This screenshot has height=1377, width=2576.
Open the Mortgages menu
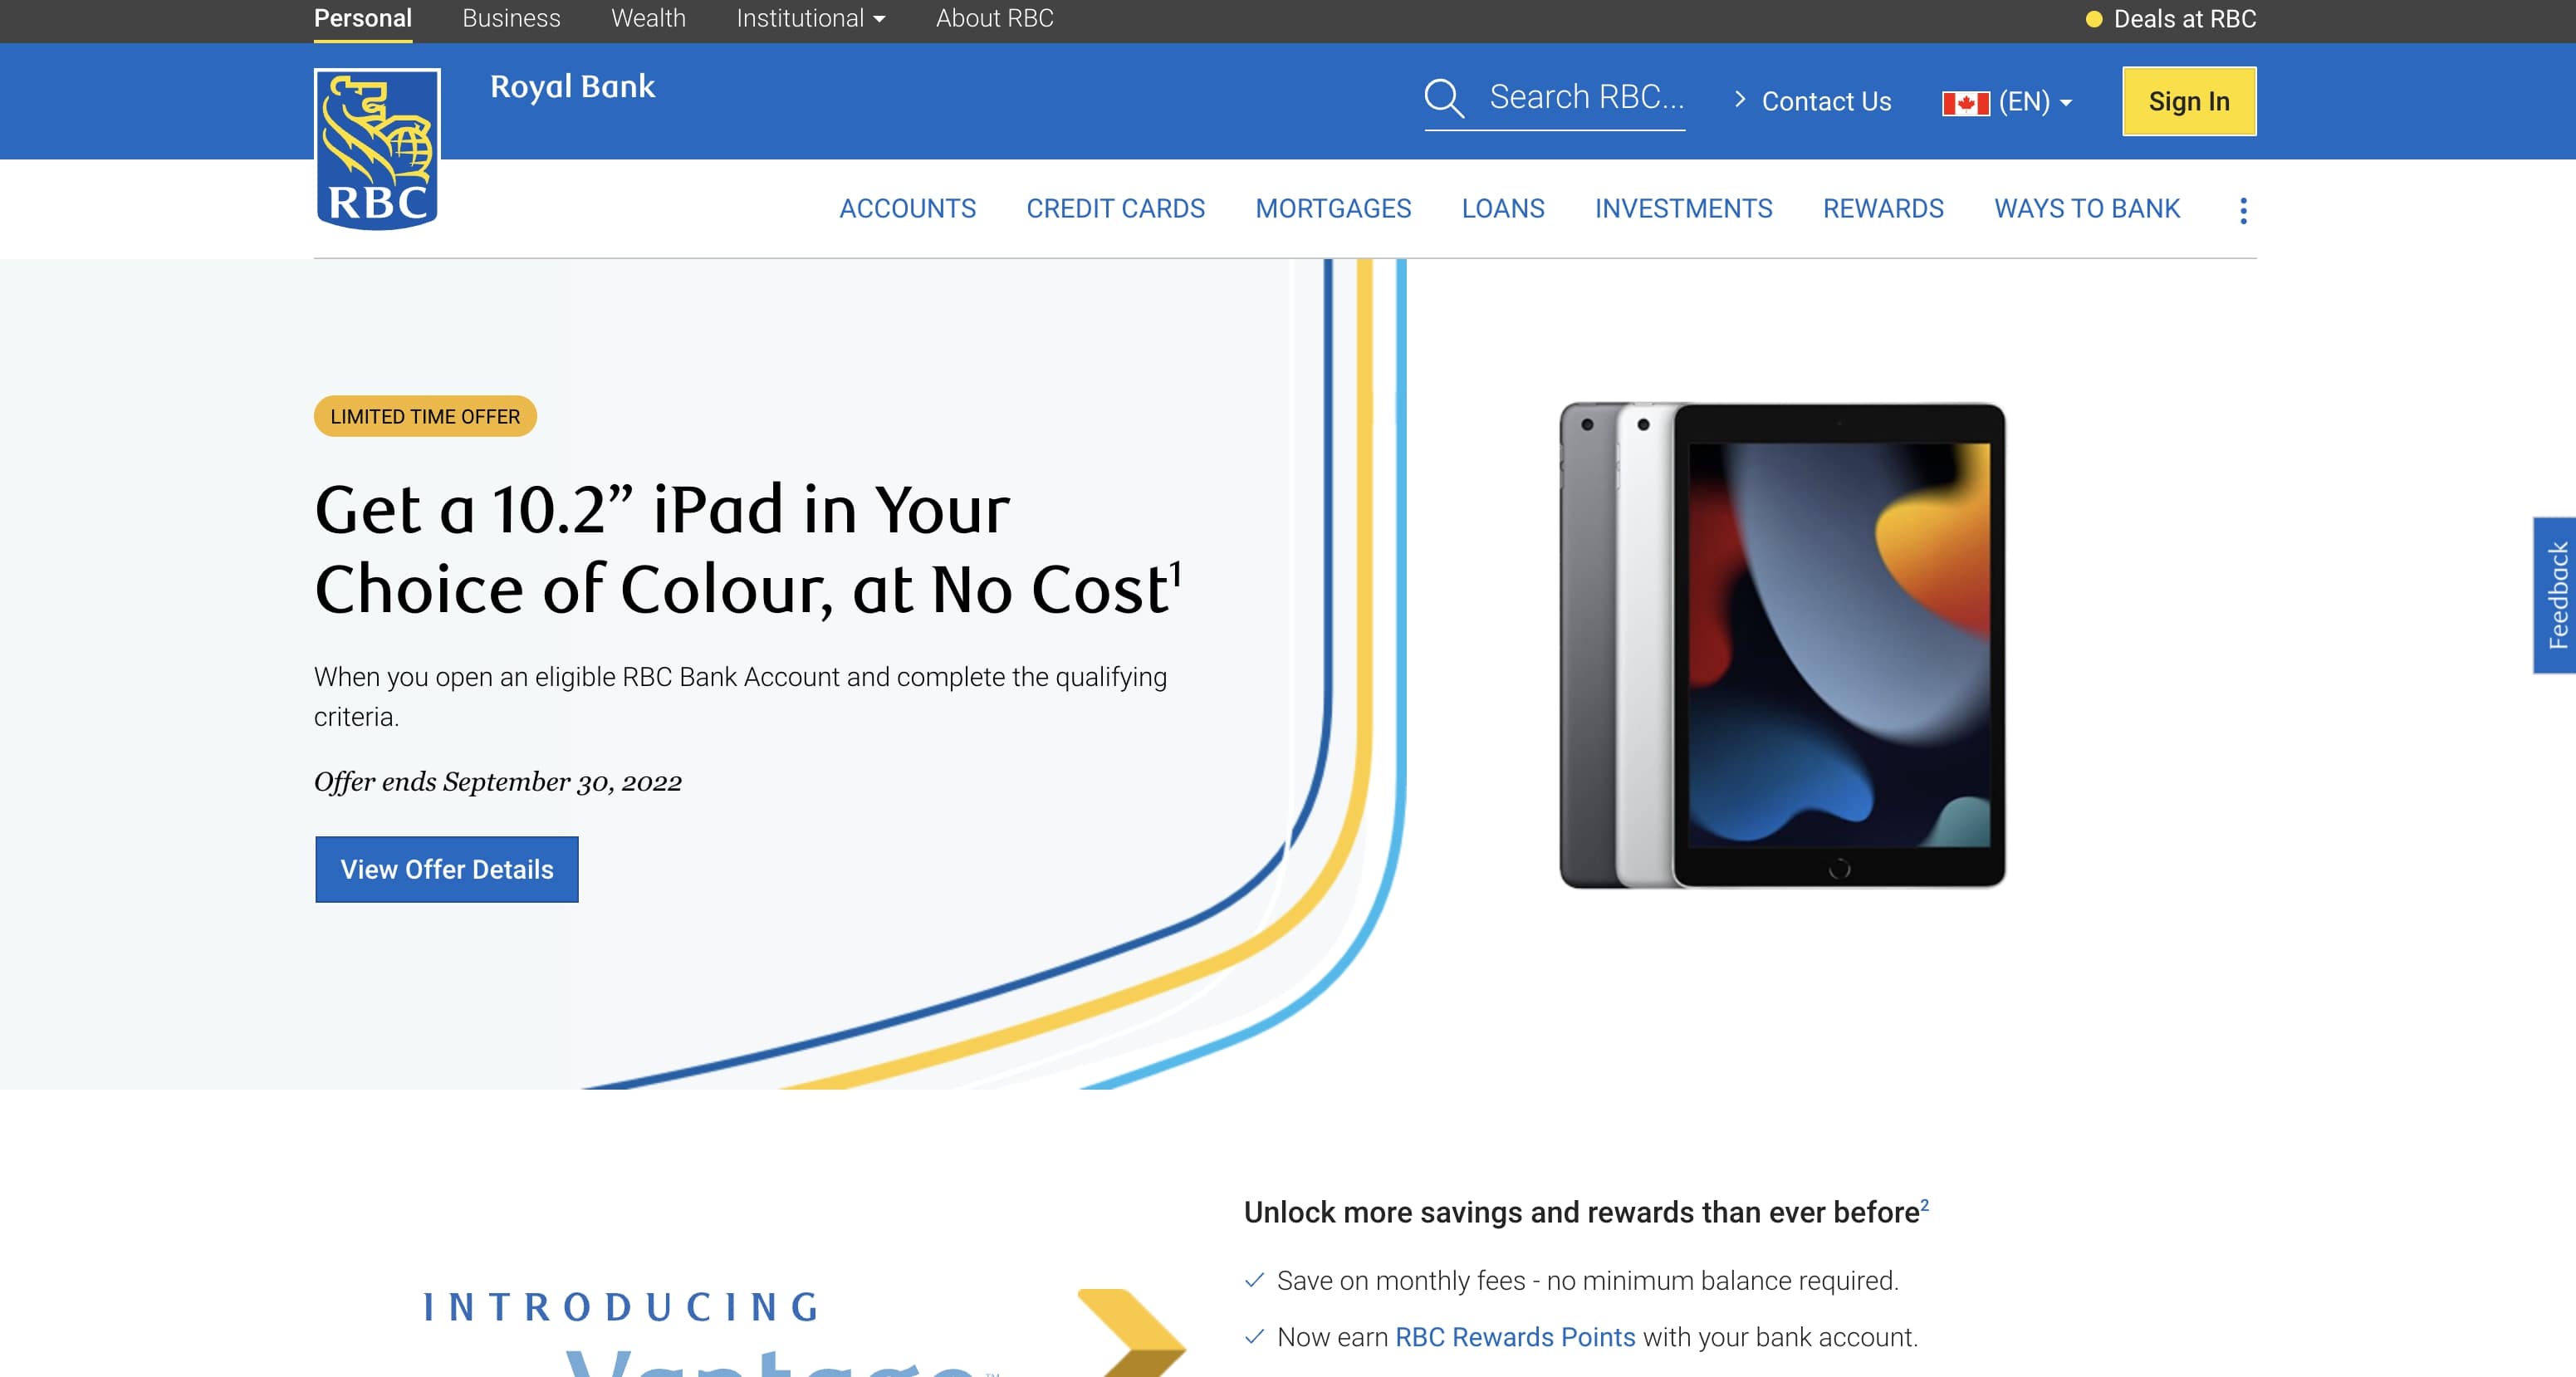(x=1333, y=209)
